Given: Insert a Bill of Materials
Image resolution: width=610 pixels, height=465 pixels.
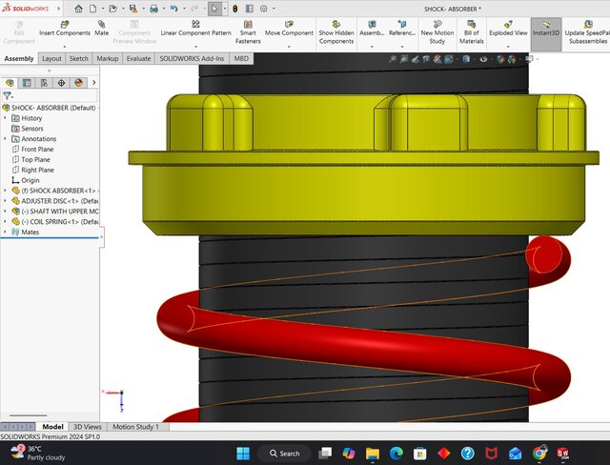Looking at the screenshot, I should (471, 31).
